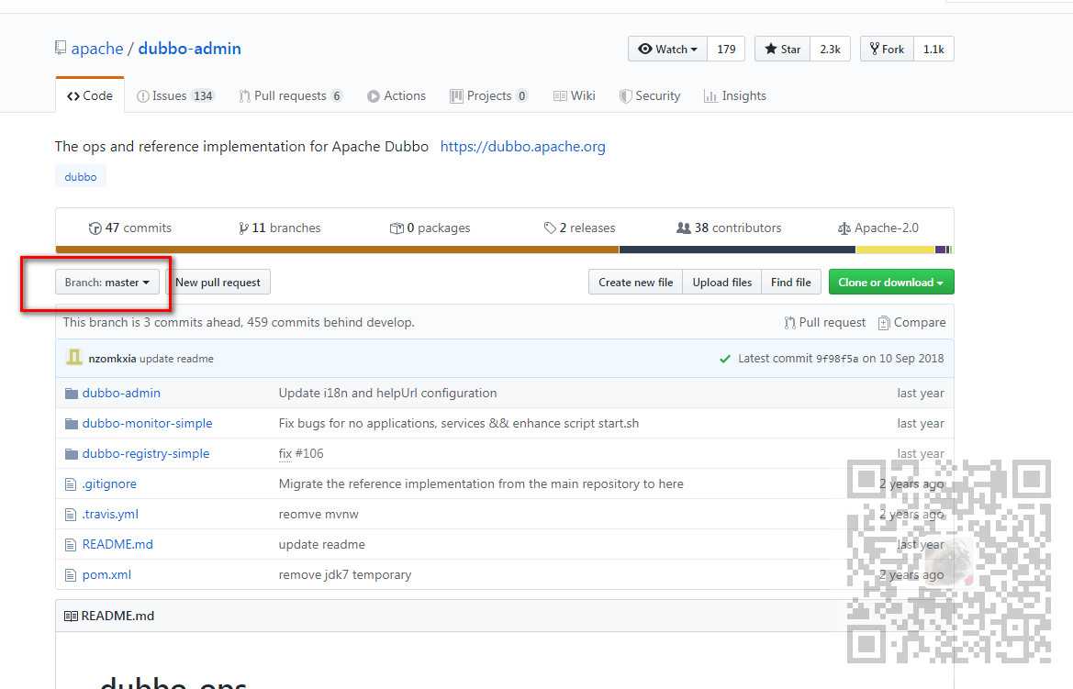Click the folder icon for dubbo-admin

click(x=72, y=394)
